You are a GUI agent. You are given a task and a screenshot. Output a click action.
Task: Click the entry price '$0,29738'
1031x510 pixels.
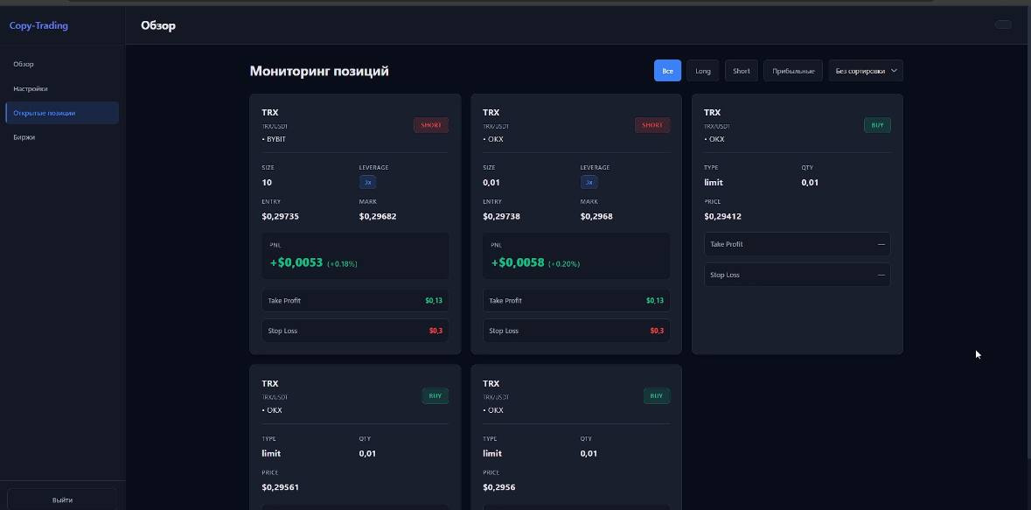(501, 216)
